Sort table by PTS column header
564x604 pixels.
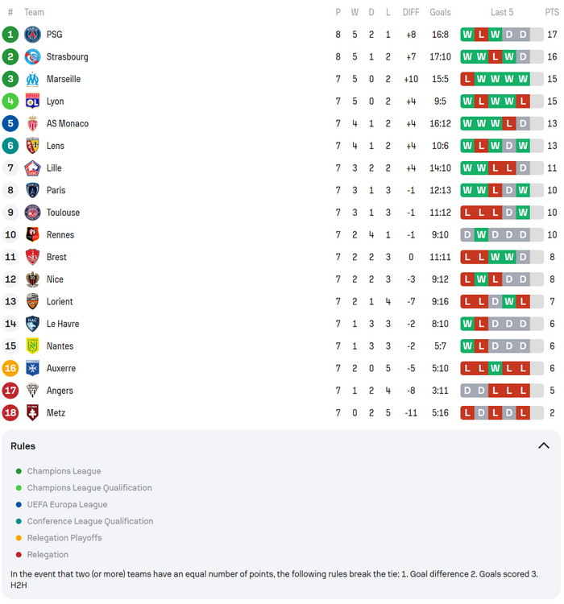[551, 12]
